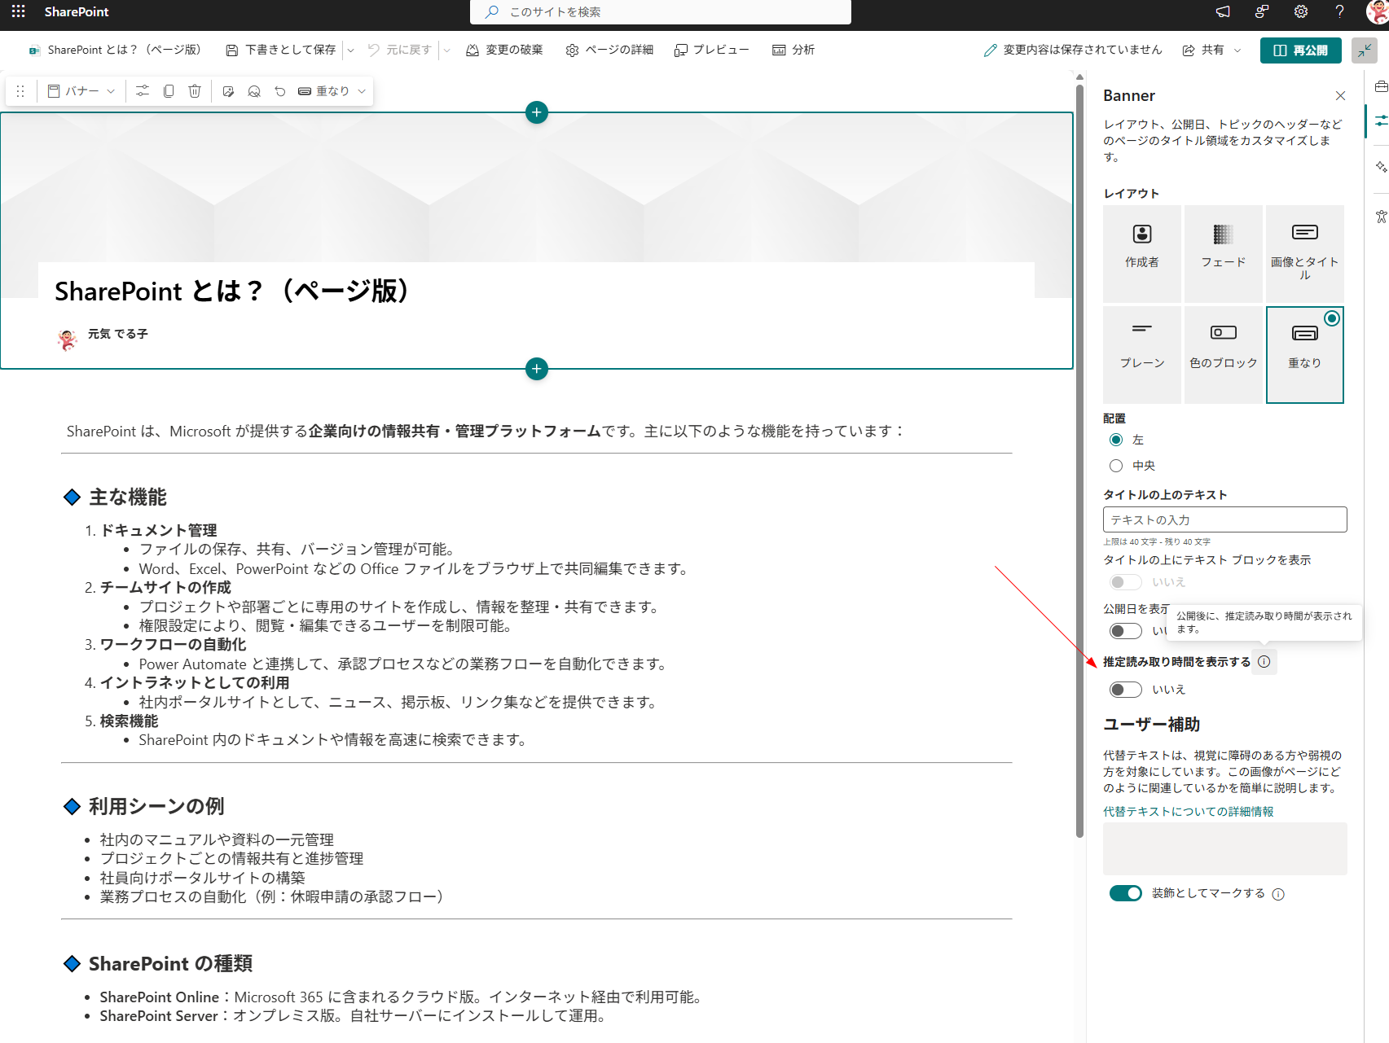Open banner properties sliders icon in toolbar
The height and width of the screenshot is (1043, 1389).
(x=143, y=91)
